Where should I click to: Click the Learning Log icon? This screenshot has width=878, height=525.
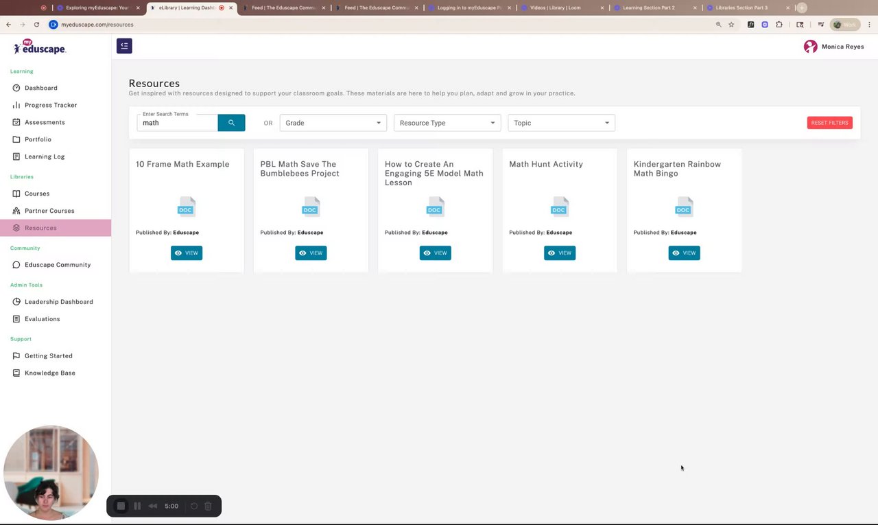click(16, 156)
